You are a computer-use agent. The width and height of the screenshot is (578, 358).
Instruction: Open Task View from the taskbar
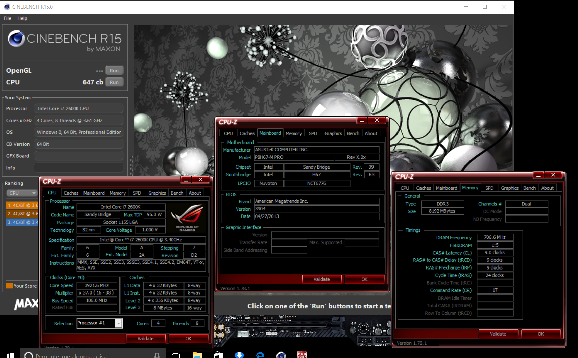pos(175,355)
